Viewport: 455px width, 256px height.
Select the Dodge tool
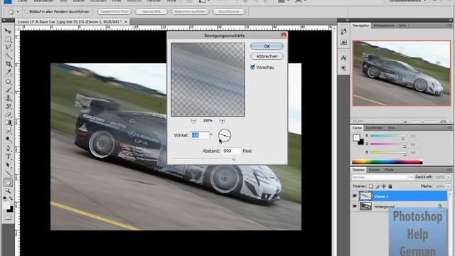(x=8, y=139)
